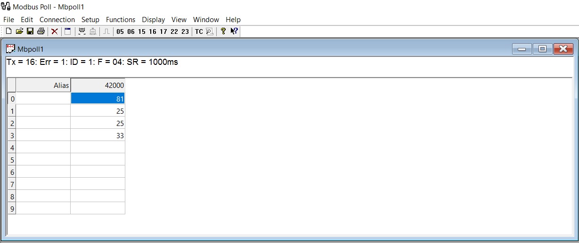This screenshot has height=243, width=579.
Task: Open the File menu
Action: [9, 20]
